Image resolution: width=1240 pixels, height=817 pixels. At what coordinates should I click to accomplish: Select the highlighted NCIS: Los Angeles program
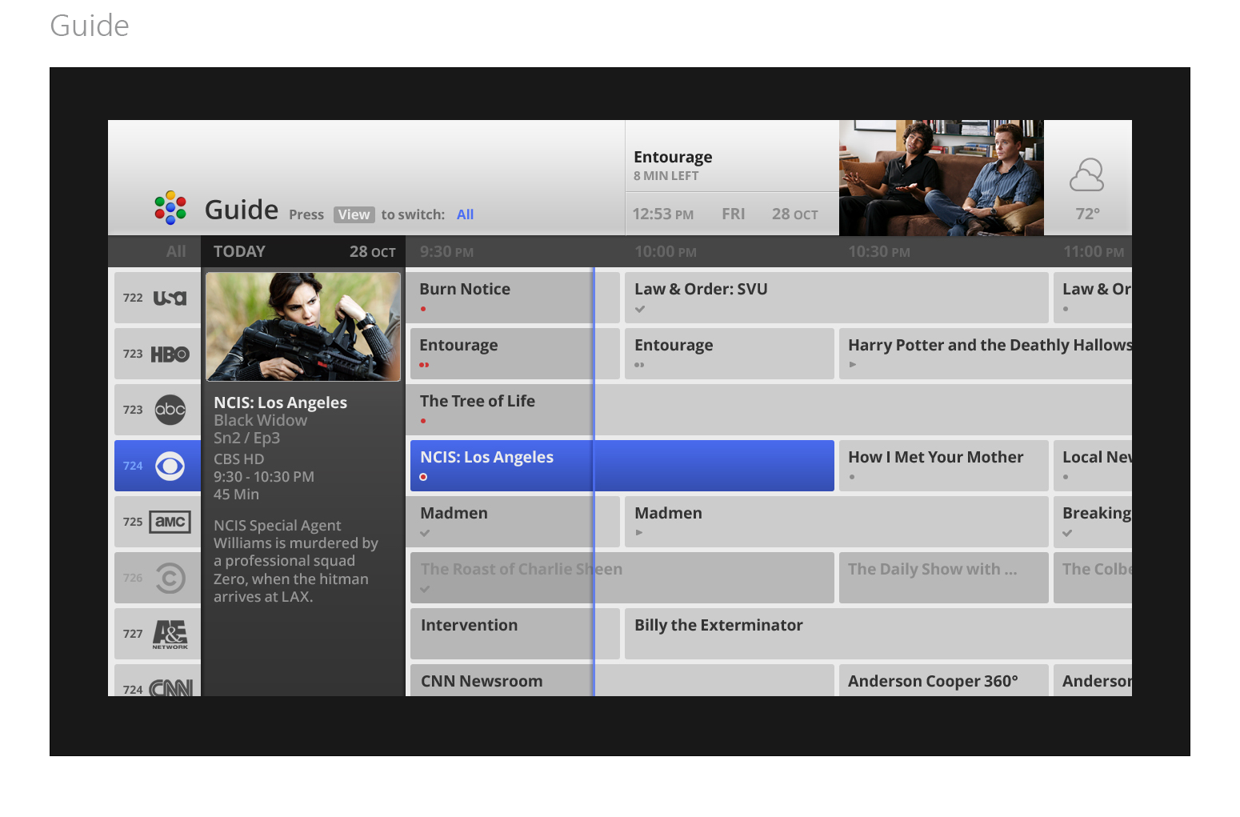coord(622,466)
